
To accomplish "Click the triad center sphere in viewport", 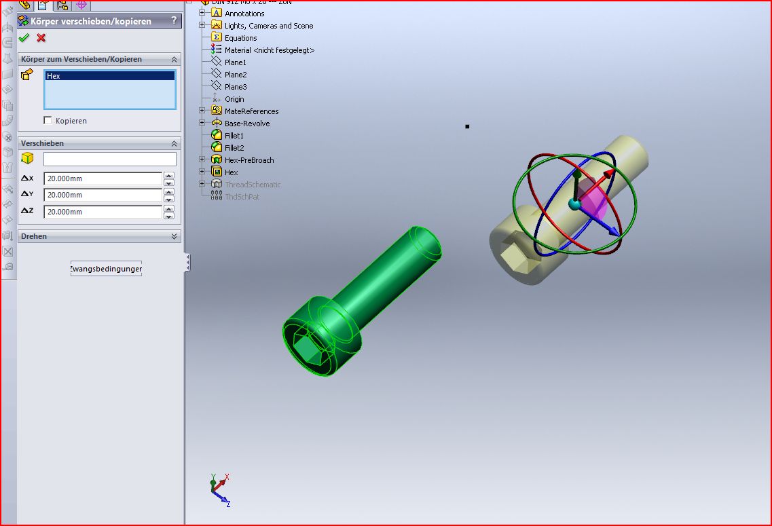I will (574, 204).
